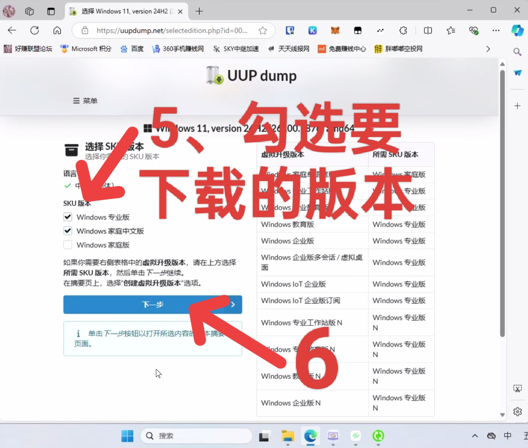The width and height of the screenshot is (528, 448).
Task: Add this page to favorites star
Action: click(x=263, y=30)
